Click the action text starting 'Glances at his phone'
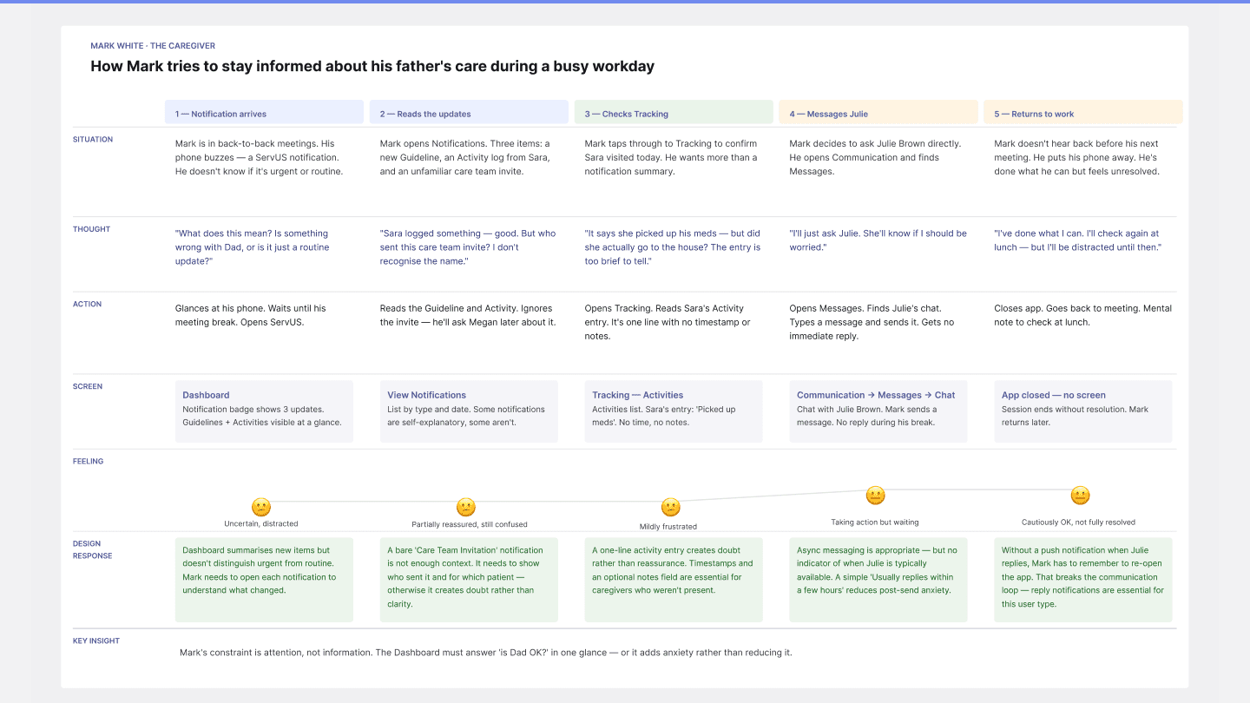 [x=251, y=315]
